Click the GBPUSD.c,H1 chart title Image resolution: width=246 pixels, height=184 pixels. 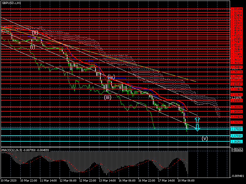pos(12,3)
